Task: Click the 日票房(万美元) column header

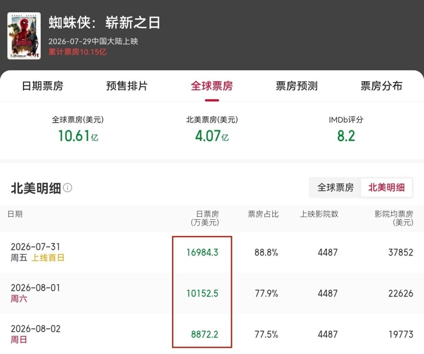Action: (205, 218)
